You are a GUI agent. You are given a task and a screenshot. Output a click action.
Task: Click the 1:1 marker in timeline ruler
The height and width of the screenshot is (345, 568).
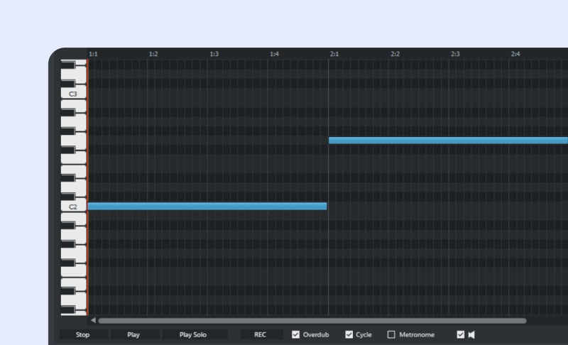point(93,54)
